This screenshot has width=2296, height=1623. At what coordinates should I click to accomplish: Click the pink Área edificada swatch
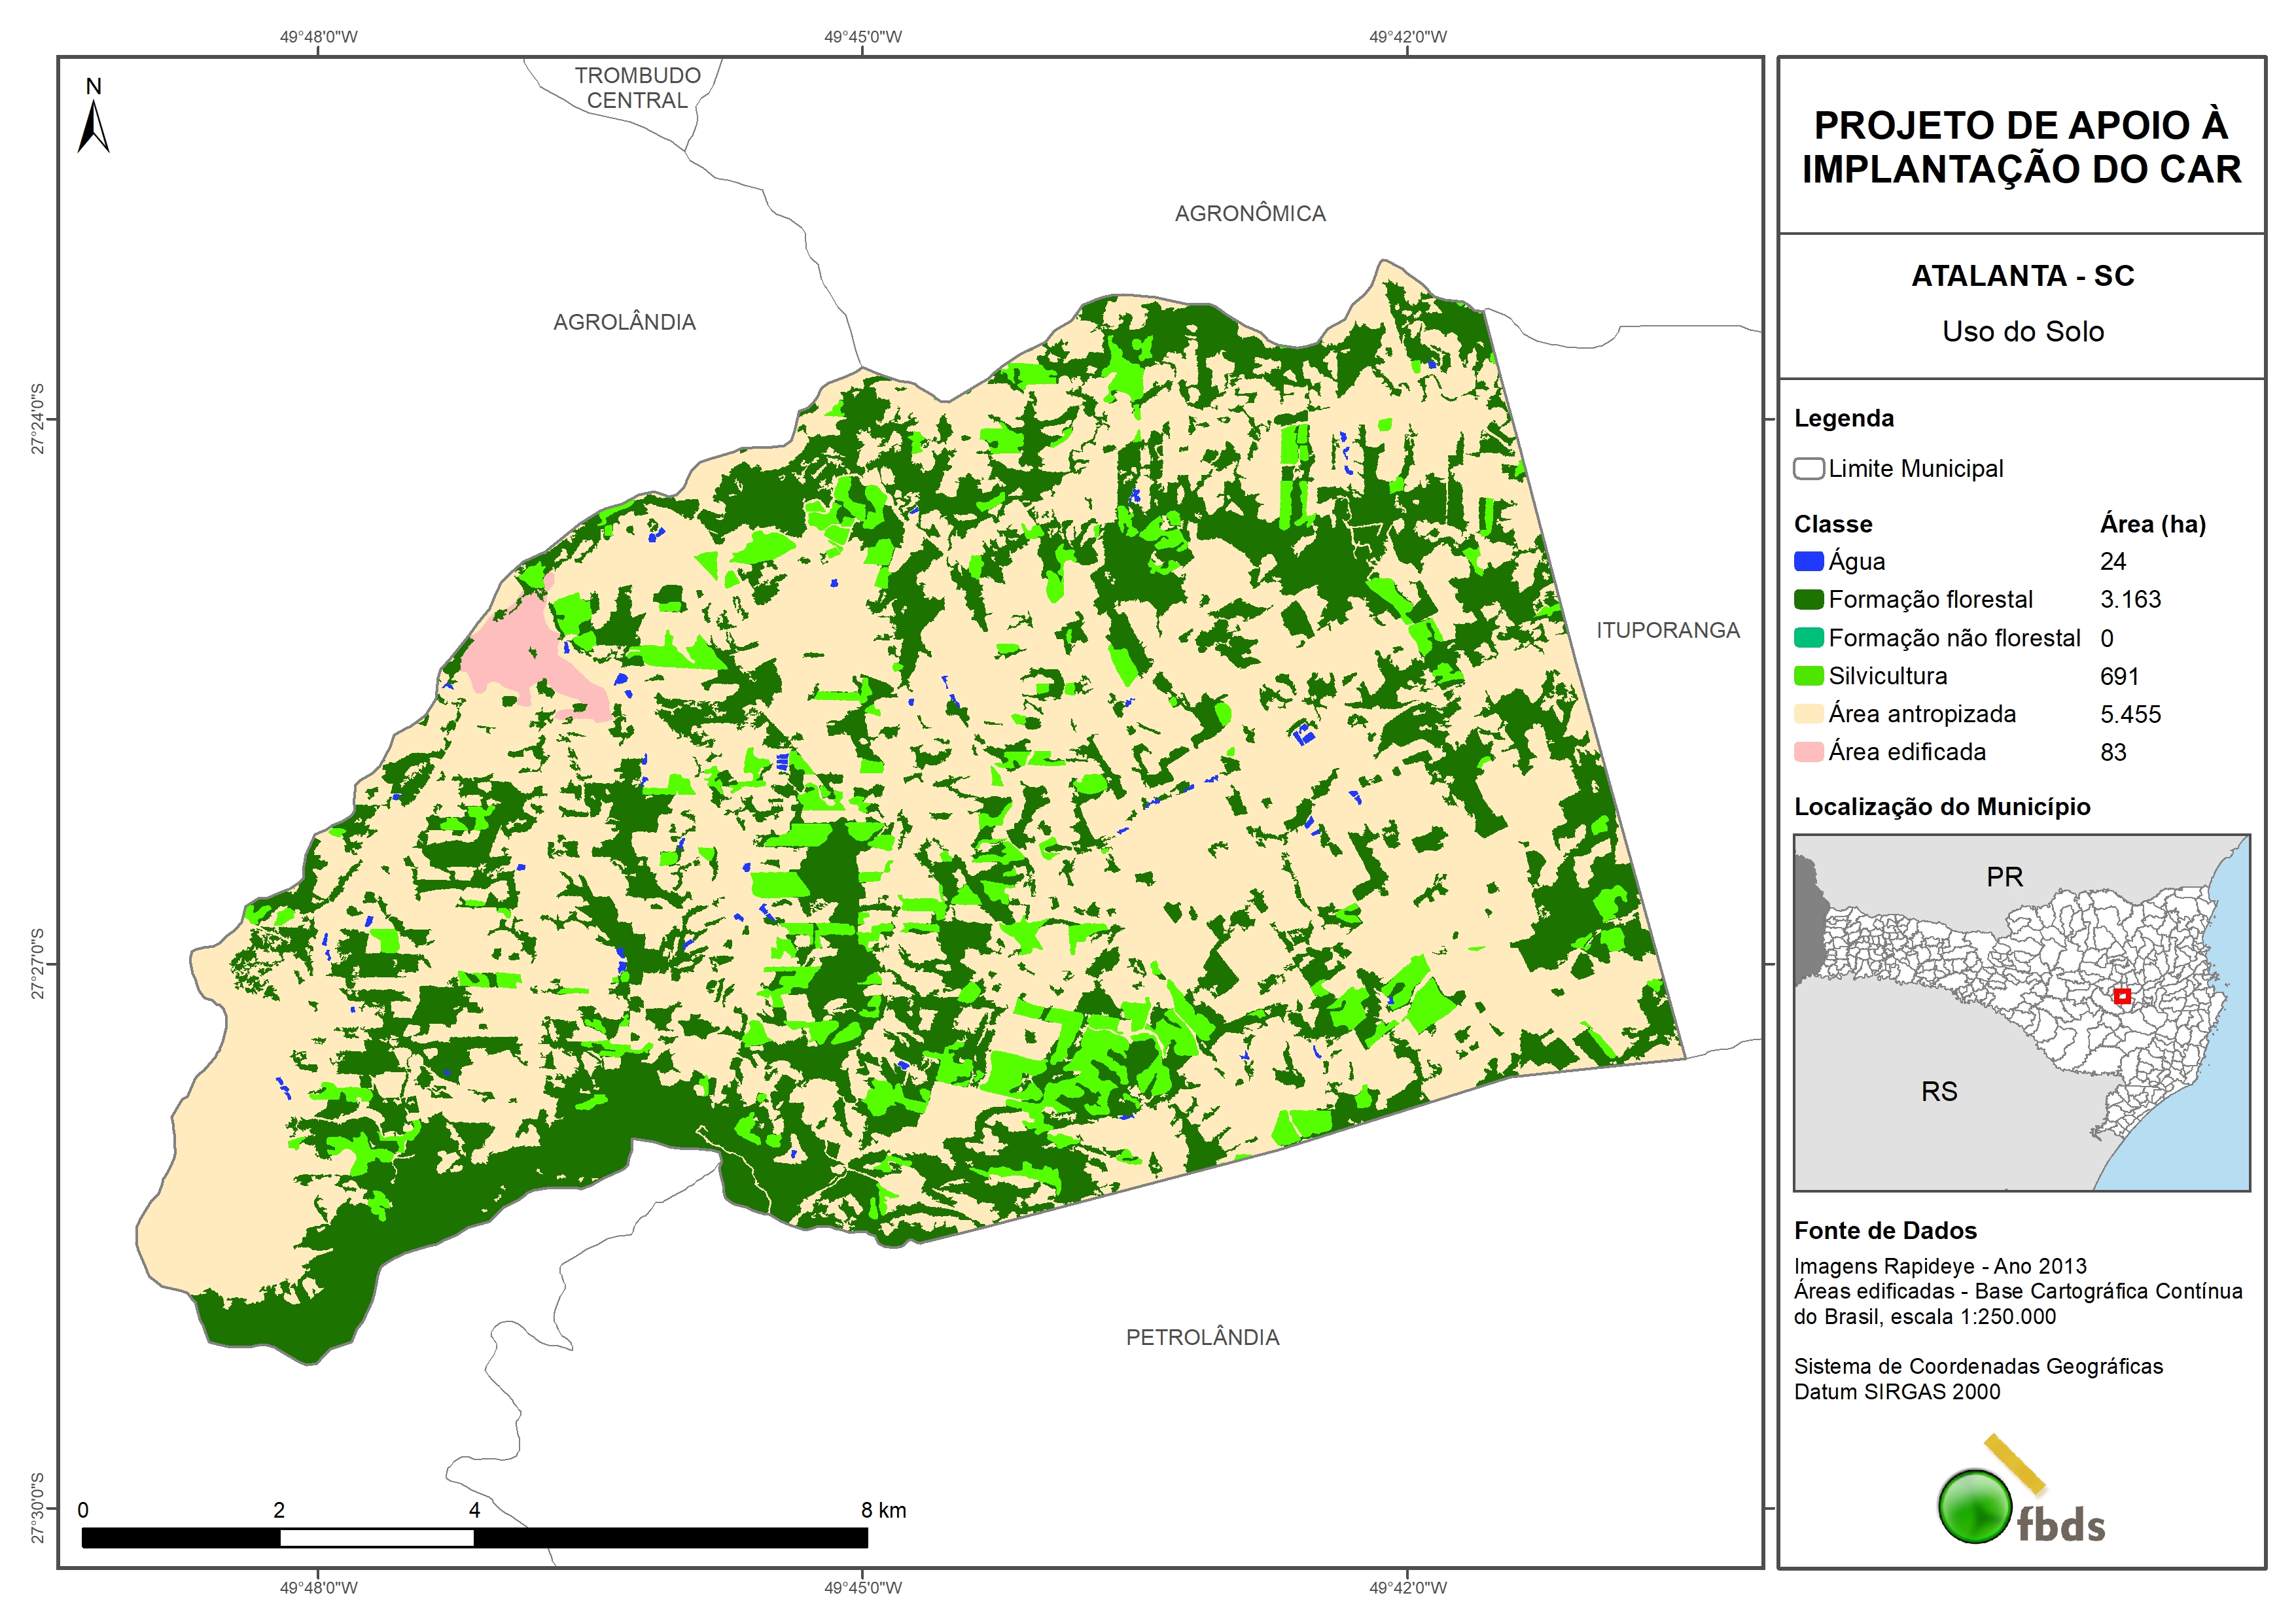click(1808, 752)
